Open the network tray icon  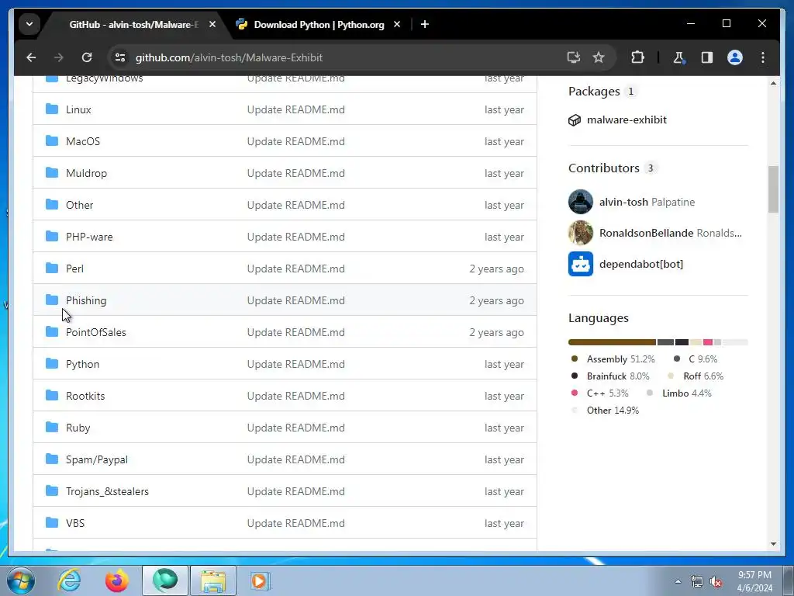click(697, 582)
